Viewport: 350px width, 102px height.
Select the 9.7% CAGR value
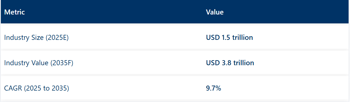[x=213, y=89]
